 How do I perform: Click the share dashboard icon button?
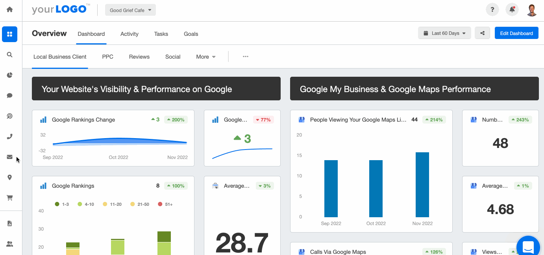click(482, 33)
